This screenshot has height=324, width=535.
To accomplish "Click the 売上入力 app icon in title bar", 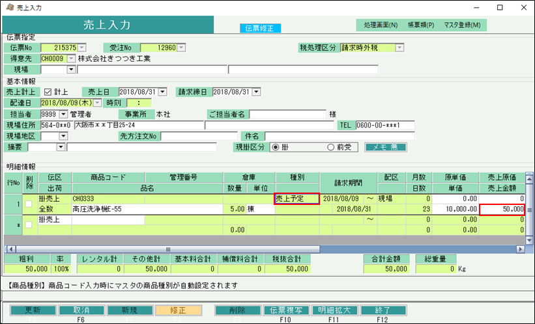I will [10, 7].
